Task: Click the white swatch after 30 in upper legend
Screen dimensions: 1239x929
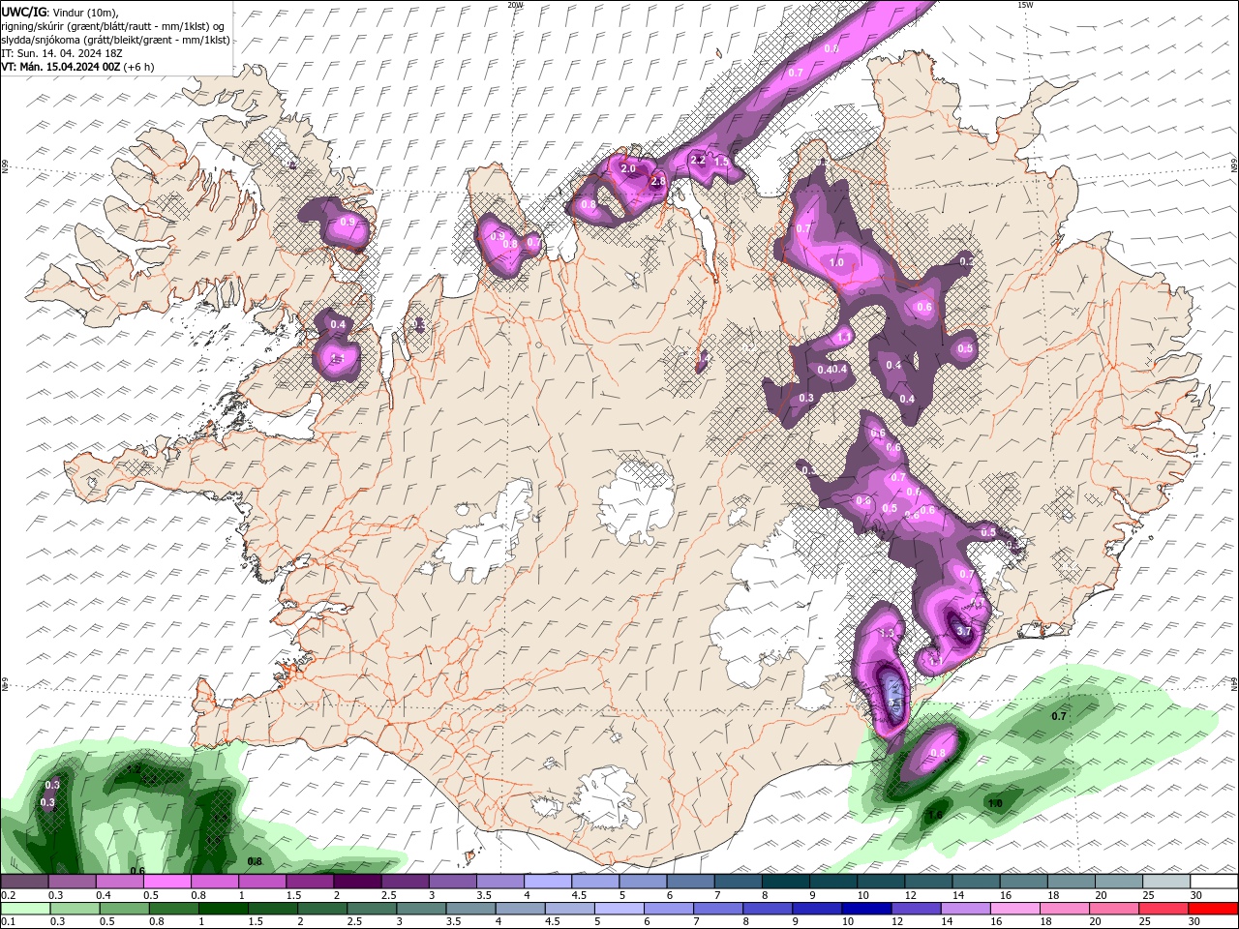Action: click(x=1213, y=882)
